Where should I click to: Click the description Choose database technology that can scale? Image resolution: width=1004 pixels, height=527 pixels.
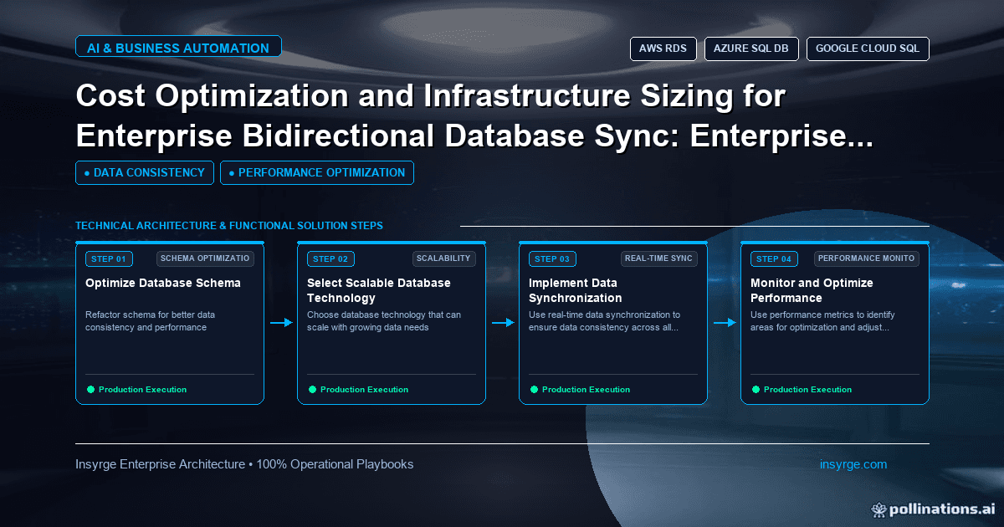[384, 321]
